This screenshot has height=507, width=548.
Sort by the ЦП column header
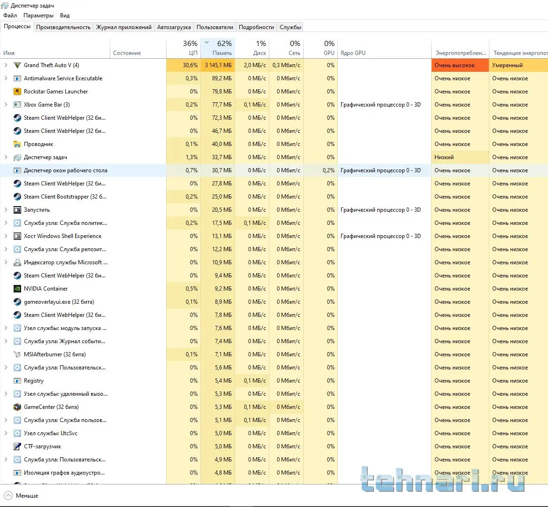[183, 48]
